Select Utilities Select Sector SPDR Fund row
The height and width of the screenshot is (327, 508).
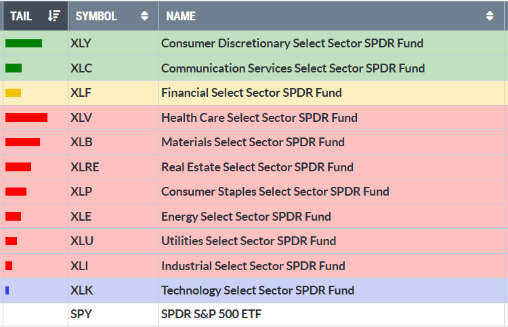click(x=248, y=241)
